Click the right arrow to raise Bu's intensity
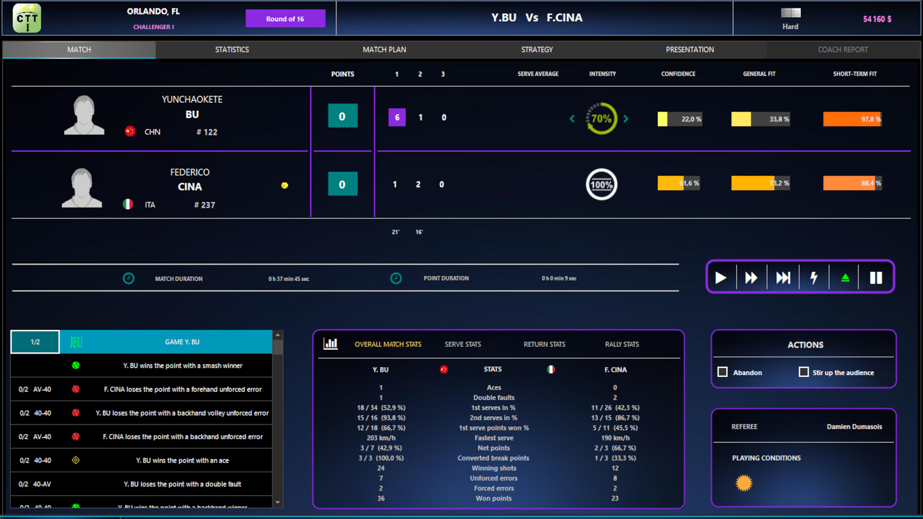The image size is (923, 519). (x=626, y=119)
